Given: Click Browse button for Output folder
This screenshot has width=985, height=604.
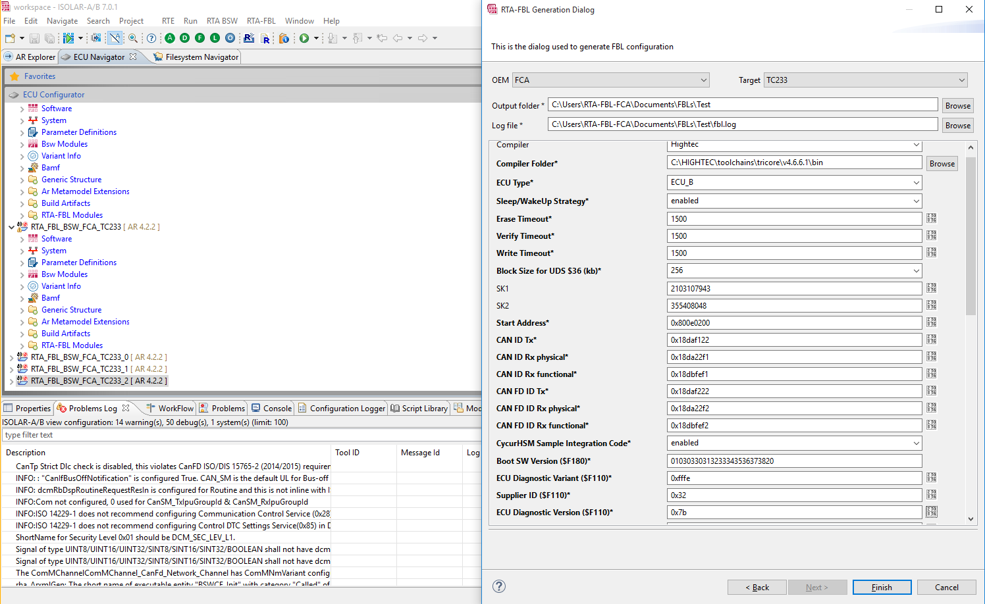Looking at the screenshot, I should pyautogui.click(x=958, y=106).
